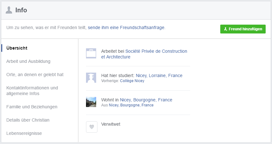The height and width of the screenshot is (144, 272).
Task: Open Société Privée de Construction et Architecture link
Action: (x=144, y=54)
